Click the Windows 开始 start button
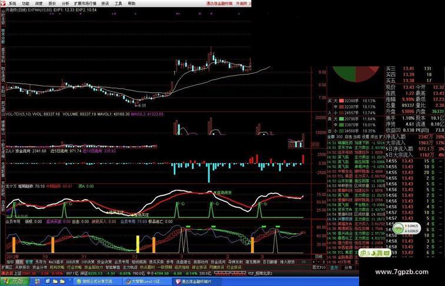Viewport: 445px width, 286px height. (x=15, y=281)
